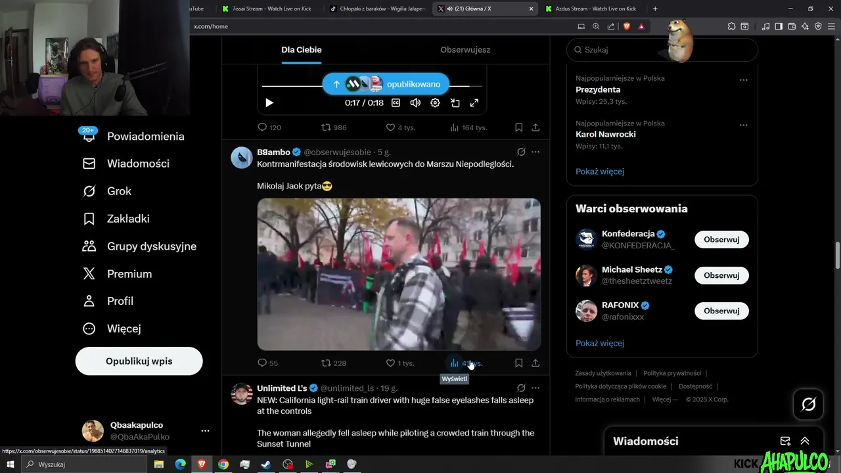The height and width of the screenshot is (473, 841).
Task: Switch to the 'Azdus Stream' browser tab
Action: (x=595, y=9)
